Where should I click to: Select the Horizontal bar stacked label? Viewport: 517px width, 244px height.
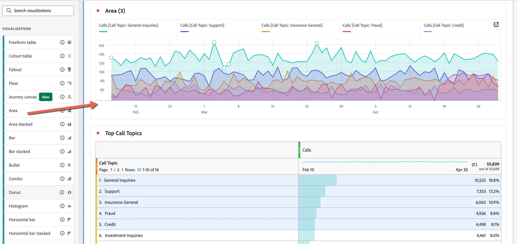(x=30, y=233)
